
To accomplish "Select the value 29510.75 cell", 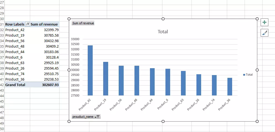I will click(x=45, y=74).
